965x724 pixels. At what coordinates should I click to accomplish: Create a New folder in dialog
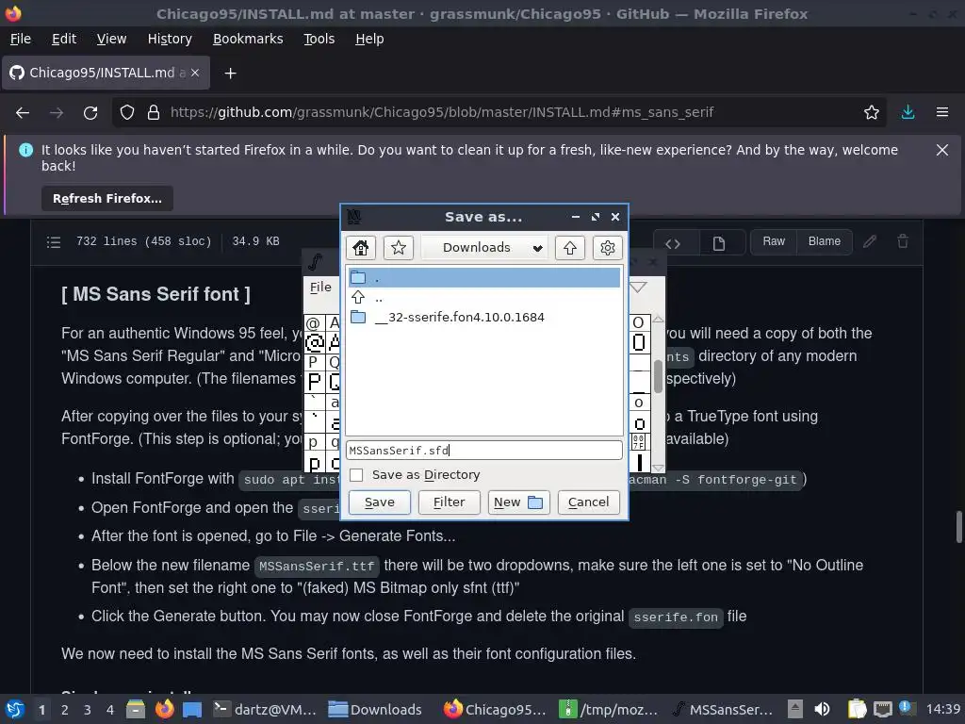click(x=519, y=502)
